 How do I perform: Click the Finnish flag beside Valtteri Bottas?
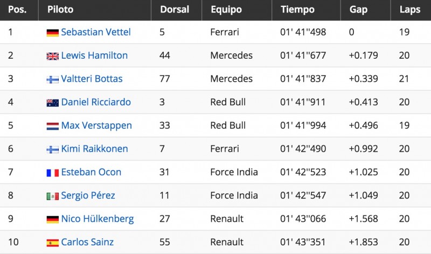(52, 80)
